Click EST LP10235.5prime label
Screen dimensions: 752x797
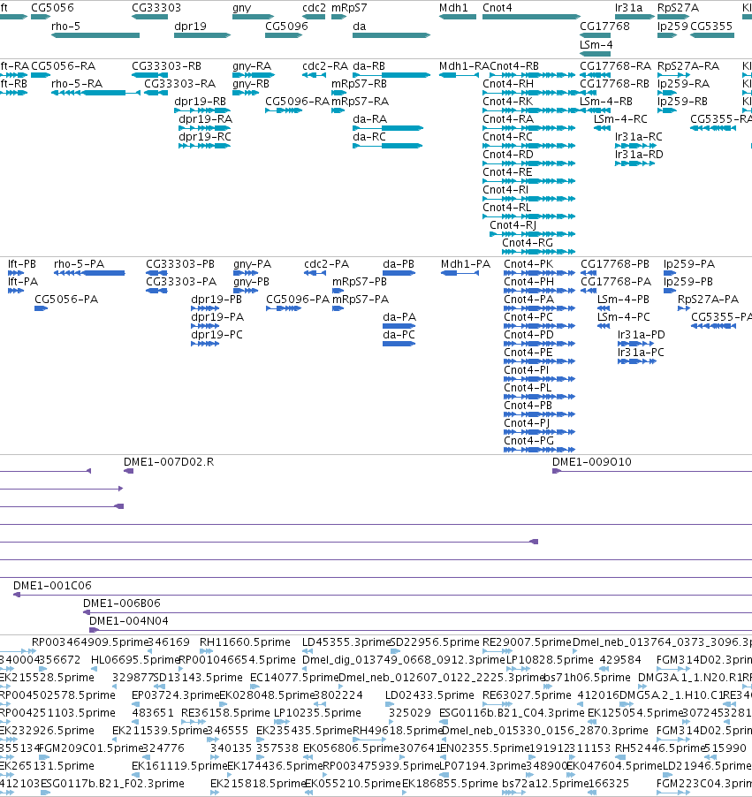pos(317,713)
